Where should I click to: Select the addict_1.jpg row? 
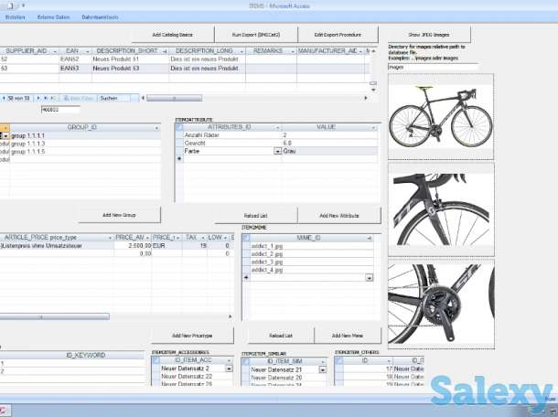point(312,246)
